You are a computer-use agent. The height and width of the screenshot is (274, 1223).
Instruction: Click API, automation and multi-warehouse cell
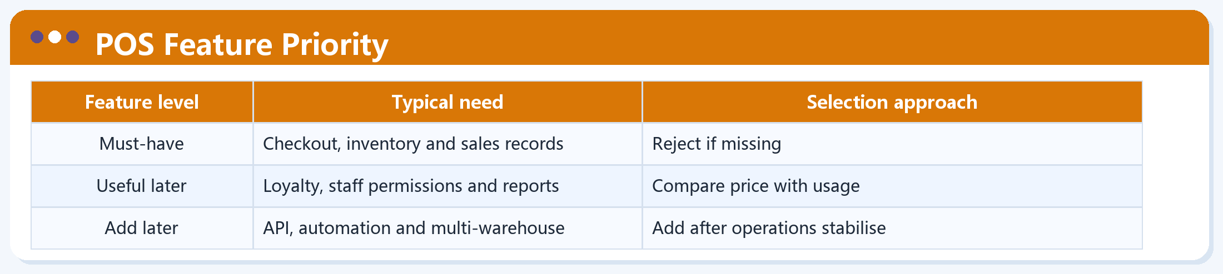click(x=448, y=228)
